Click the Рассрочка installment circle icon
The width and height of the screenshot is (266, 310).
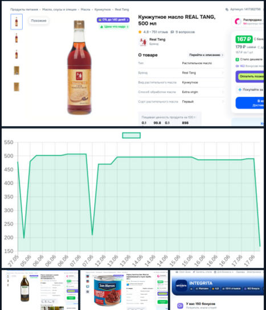(x=238, y=22)
